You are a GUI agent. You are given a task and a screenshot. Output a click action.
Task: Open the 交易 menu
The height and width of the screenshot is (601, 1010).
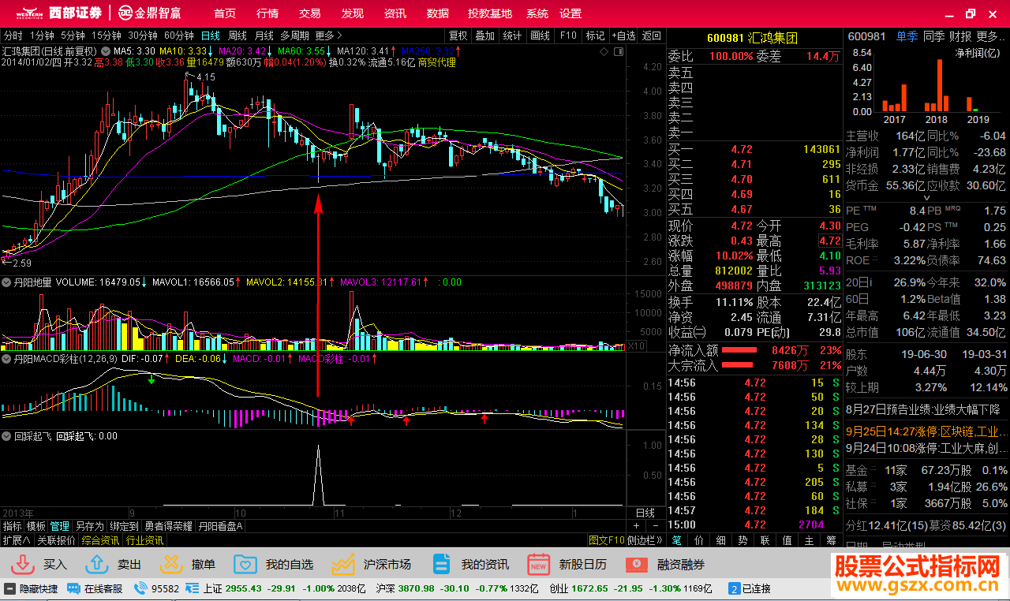(x=310, y=13)
